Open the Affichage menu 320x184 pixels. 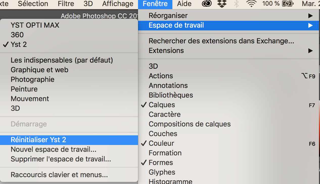click(x=118, y=4)
